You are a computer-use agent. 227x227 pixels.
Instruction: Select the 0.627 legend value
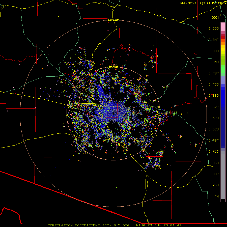(214, 107)
